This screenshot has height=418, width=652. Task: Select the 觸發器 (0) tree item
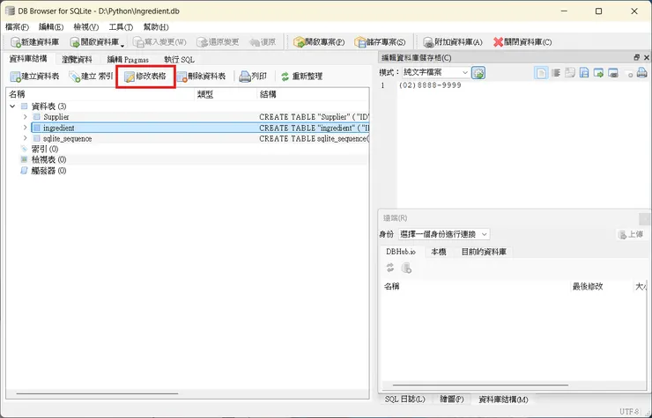(x=49, y=171)
